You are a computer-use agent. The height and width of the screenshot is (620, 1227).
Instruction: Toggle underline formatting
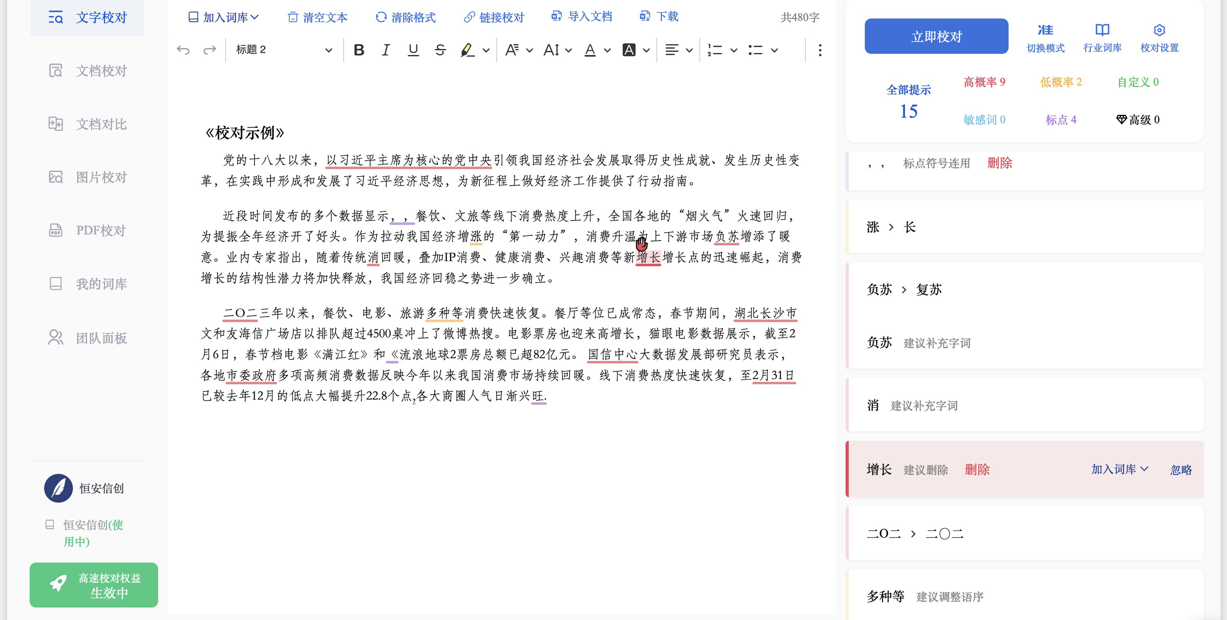click(x=413, y=49)
